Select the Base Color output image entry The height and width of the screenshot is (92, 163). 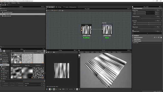point(136,43)
